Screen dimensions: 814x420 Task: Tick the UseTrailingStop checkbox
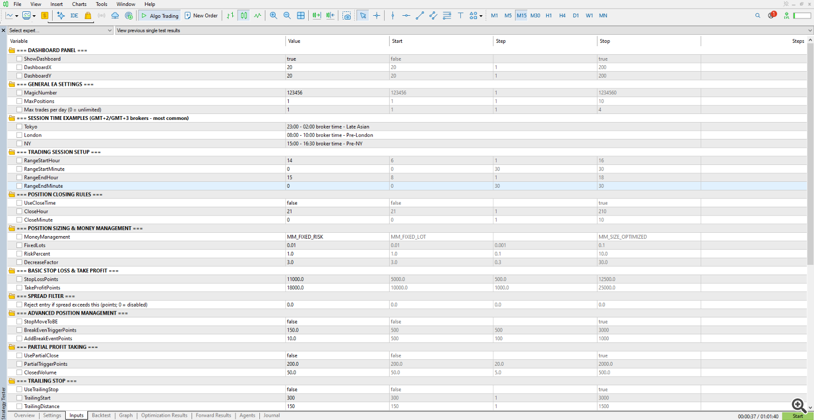tap(19, 390)
